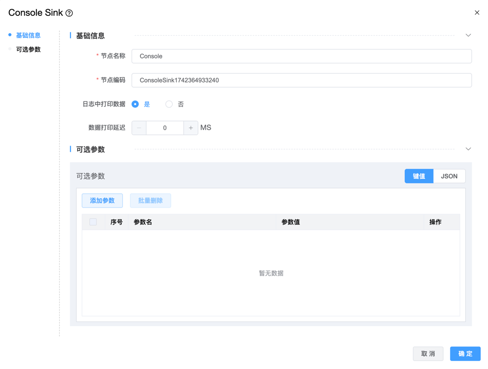Select 否 for printing data in log
This screenshot has width=488, height=369.
pos(169,104)
